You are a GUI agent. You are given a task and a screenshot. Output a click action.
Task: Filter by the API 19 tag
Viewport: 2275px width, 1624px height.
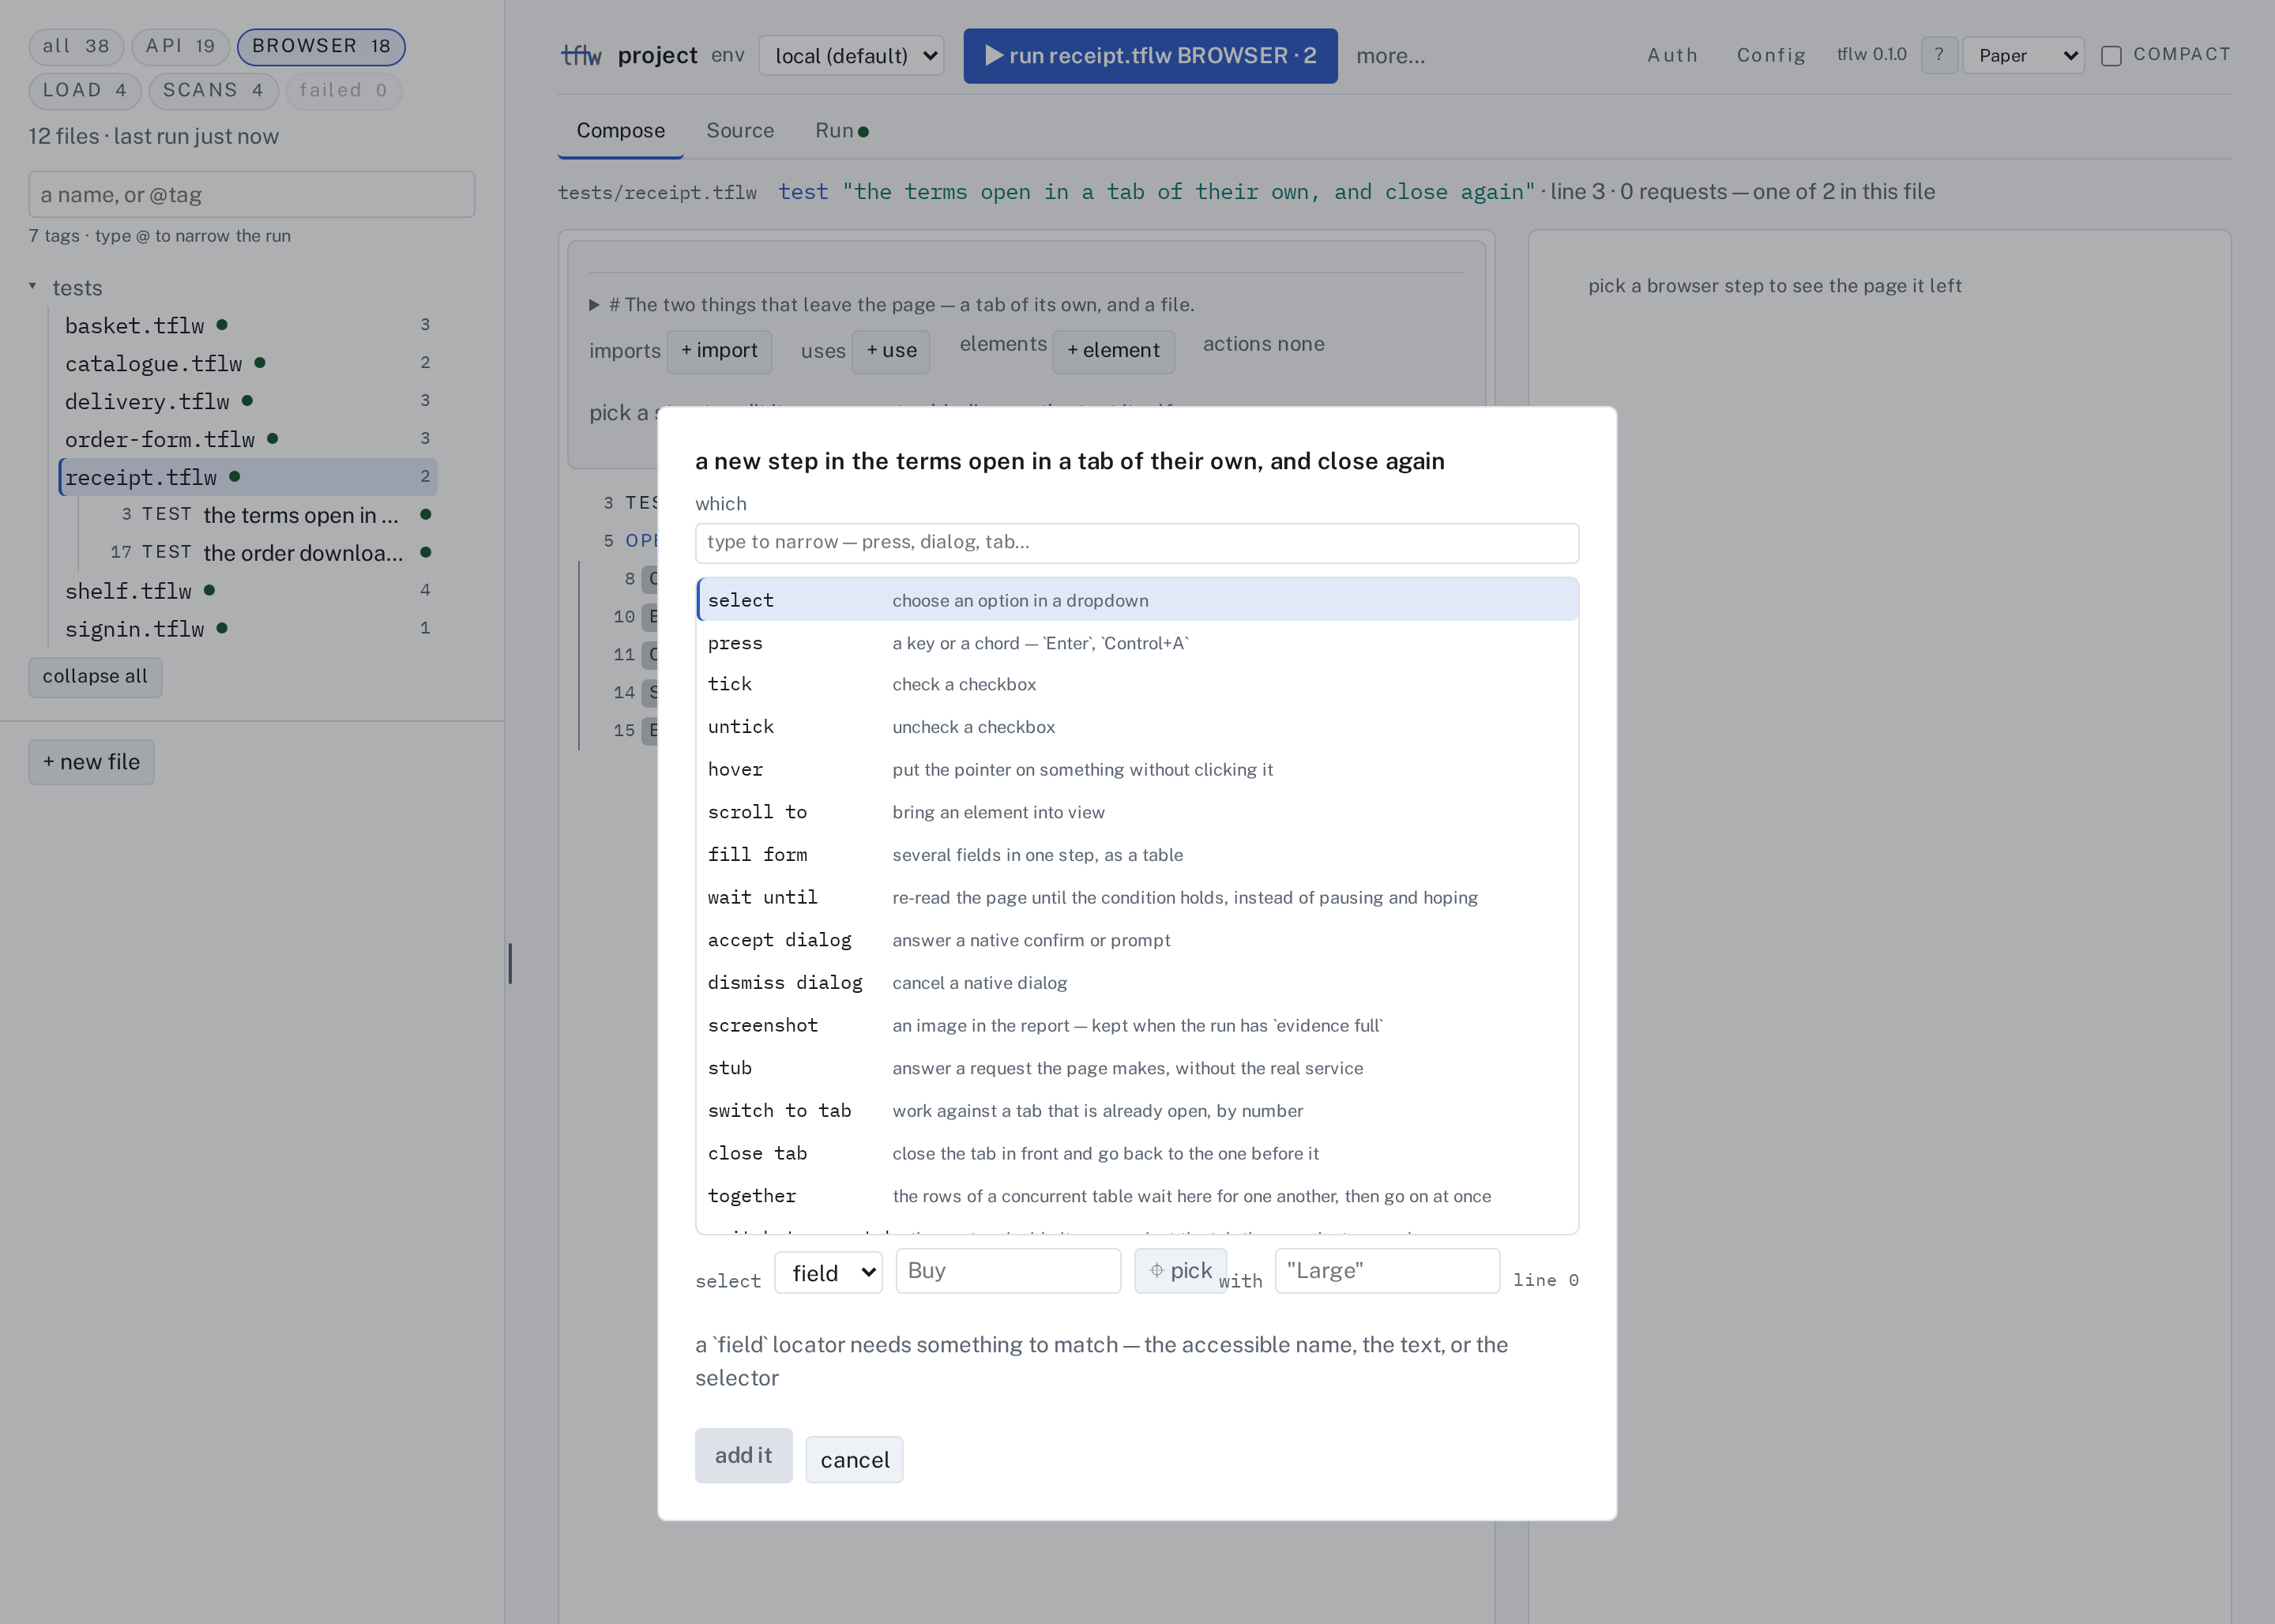pos(181,46)
